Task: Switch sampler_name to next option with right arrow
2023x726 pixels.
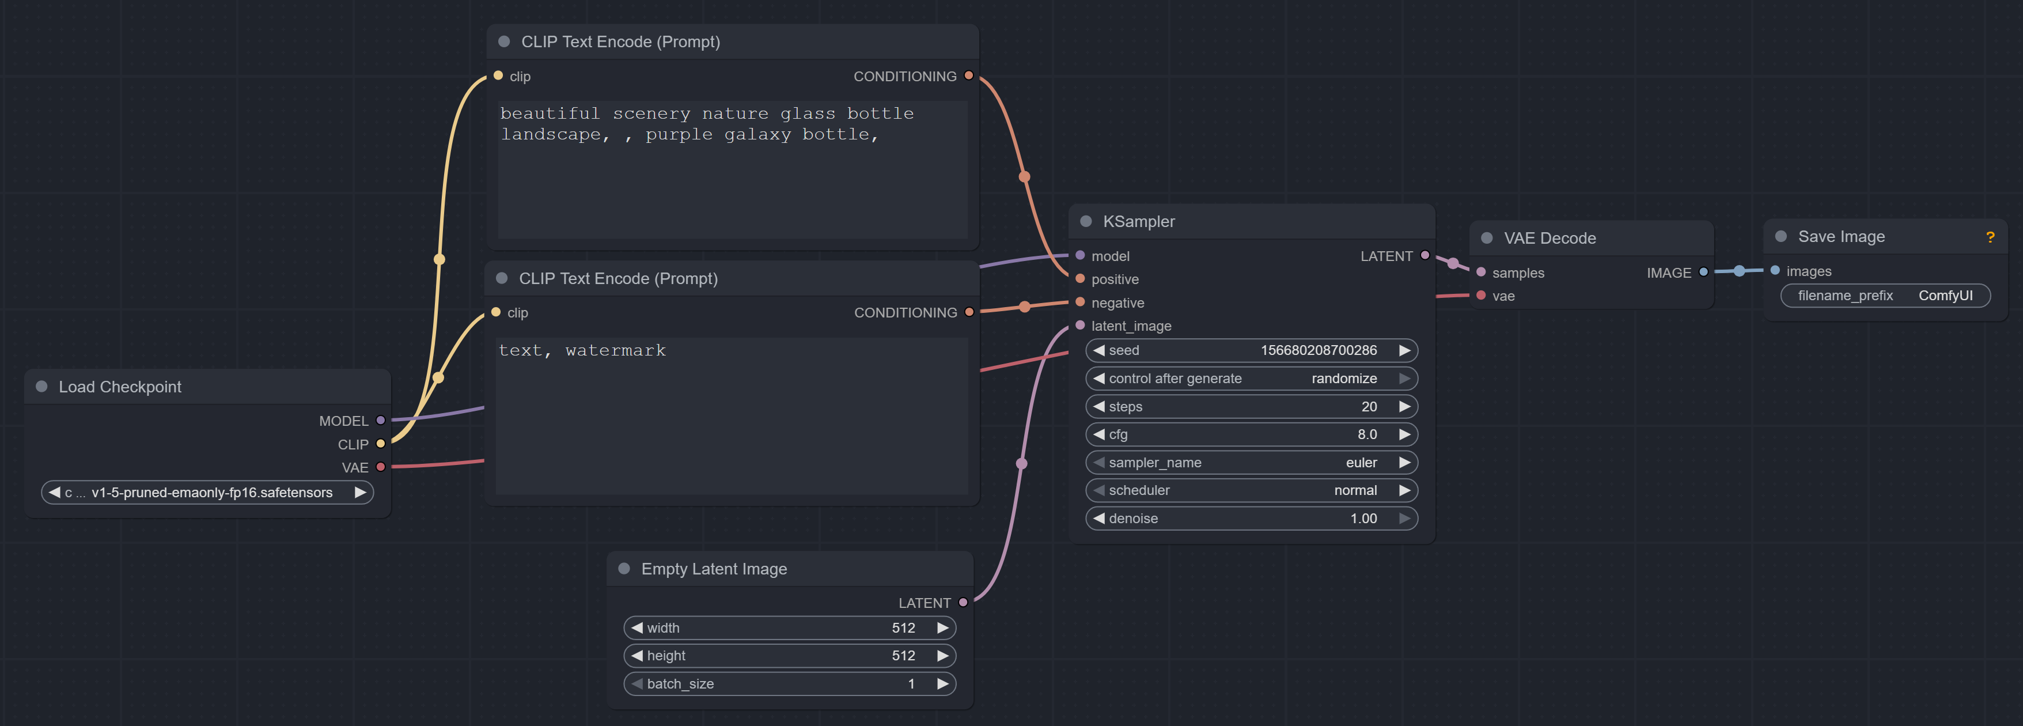Action: 1404,463
